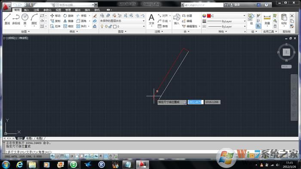The height and width of the screenshot is (169, 301).
Task: Expand the 绘图 (Draw) panel title
Action: pyautogui.click(x=25, y=32)
